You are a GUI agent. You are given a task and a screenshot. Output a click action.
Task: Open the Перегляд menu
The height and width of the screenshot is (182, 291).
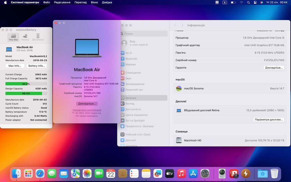point(81,2)
